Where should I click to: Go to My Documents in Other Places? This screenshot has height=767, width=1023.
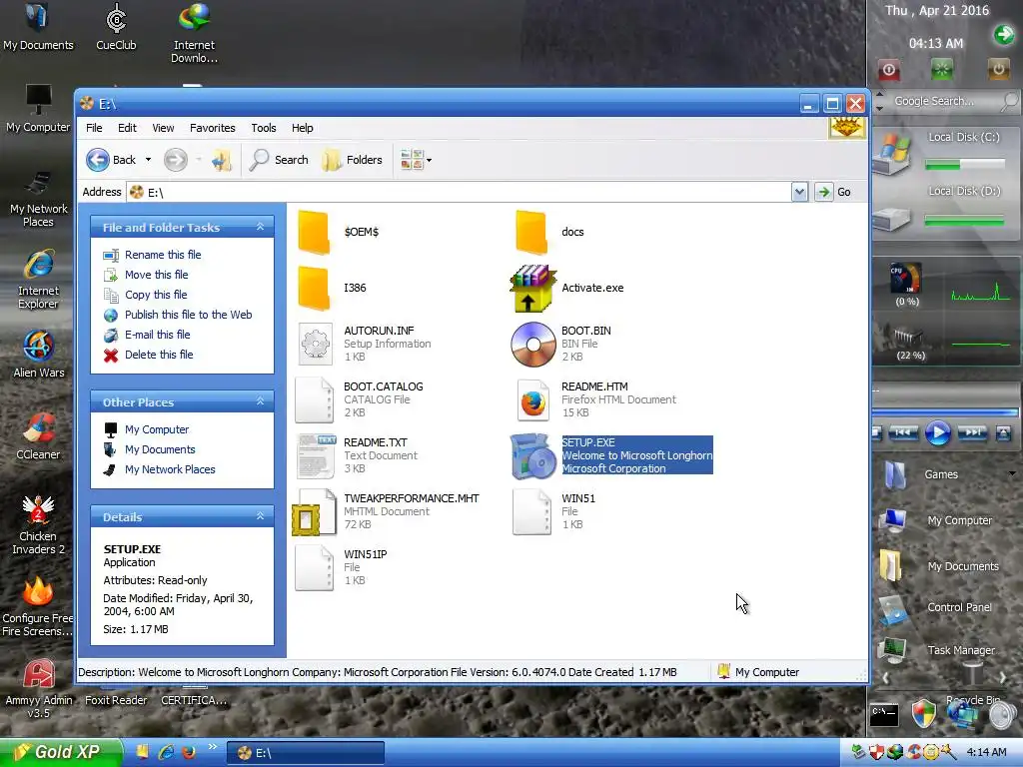click(x=160, y=450)
